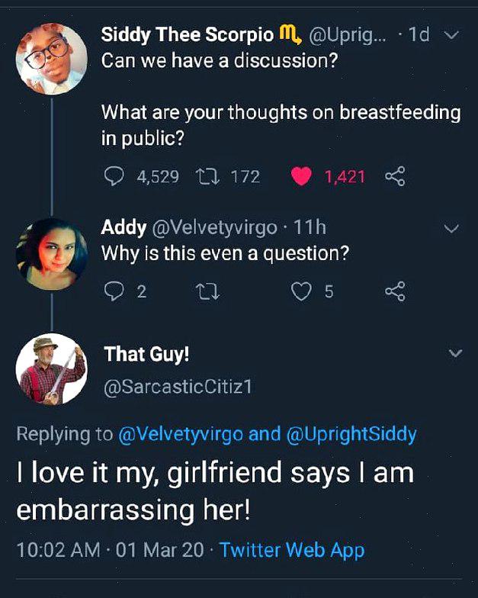Image resolution: width=478 pixels, height=598 pixels.
Task: Reply to Addy's tweet
Action: tap(114, 291)
